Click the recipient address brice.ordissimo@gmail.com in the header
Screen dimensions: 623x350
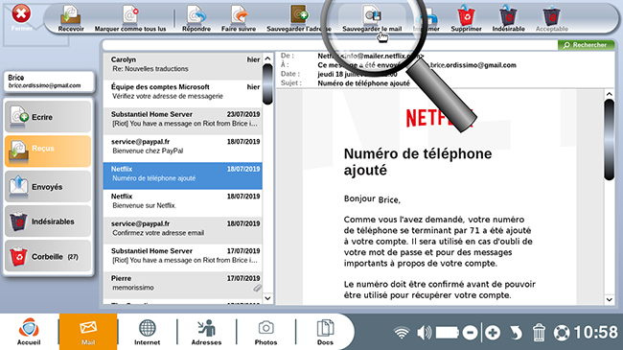point(473,65)
